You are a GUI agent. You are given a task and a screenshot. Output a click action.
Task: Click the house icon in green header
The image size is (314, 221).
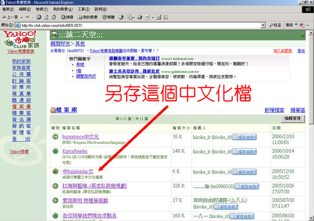[x=302, y=35]
